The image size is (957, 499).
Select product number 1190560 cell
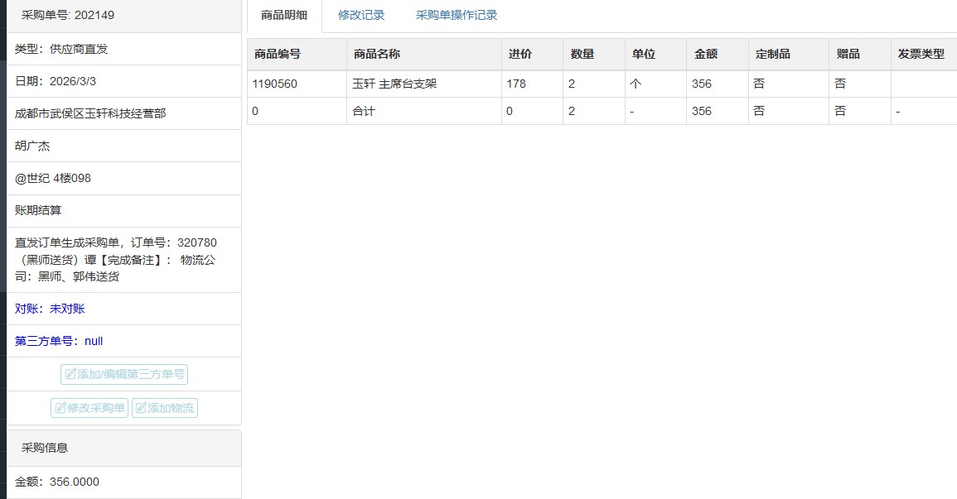tap(274, 84)
